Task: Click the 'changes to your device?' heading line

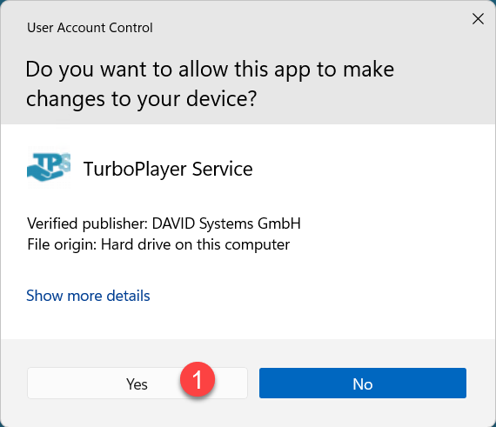Action: 141,98
